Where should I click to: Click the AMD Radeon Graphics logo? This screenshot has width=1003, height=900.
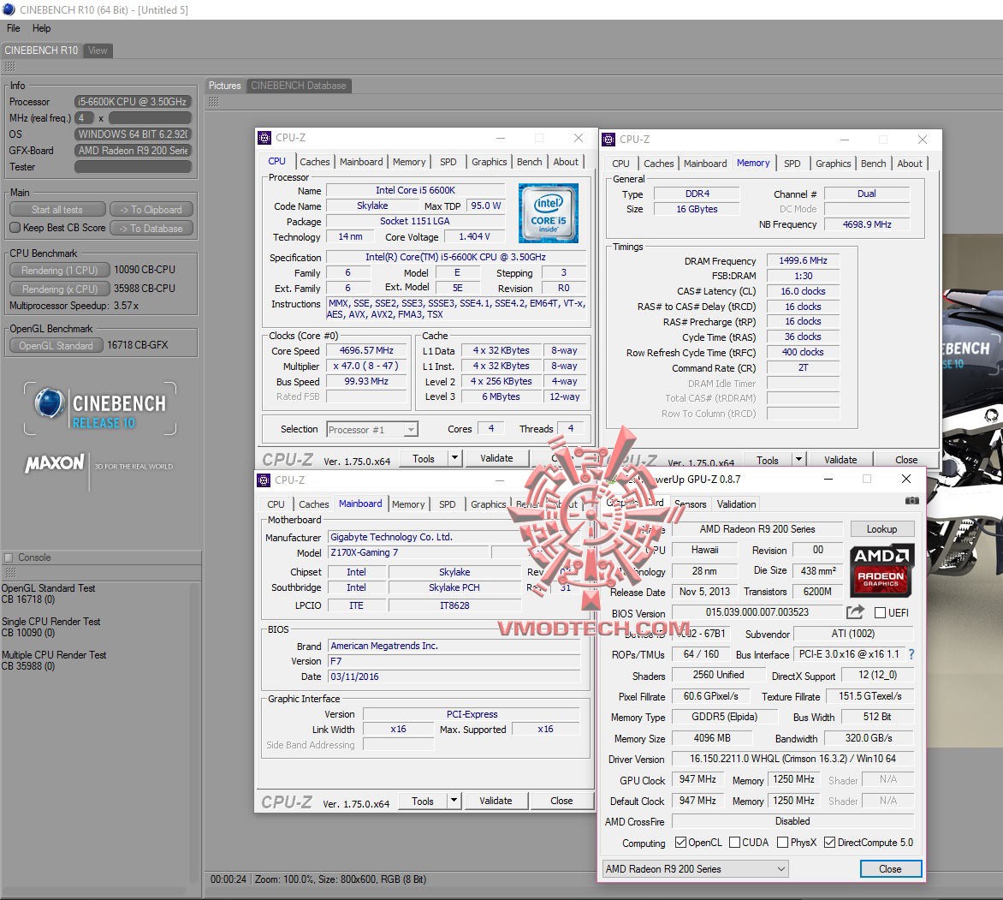(881, 570)
